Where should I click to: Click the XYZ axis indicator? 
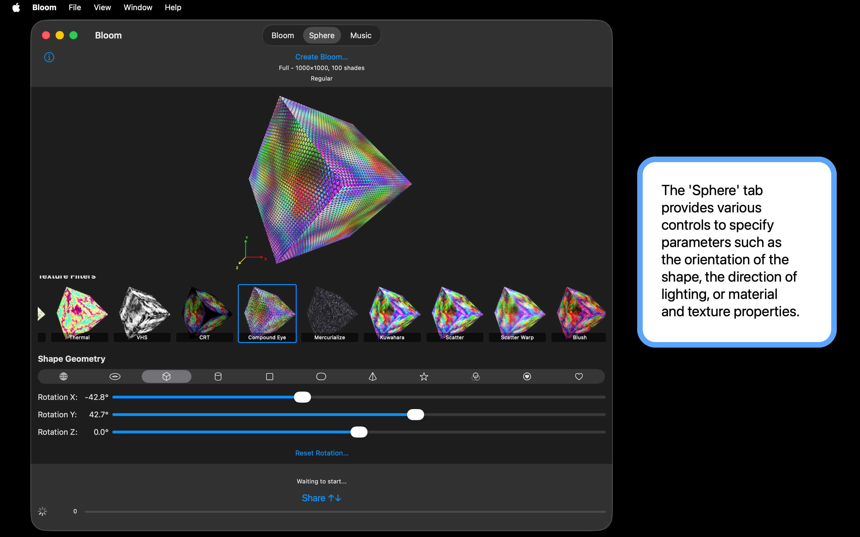[x=251, y=253]
